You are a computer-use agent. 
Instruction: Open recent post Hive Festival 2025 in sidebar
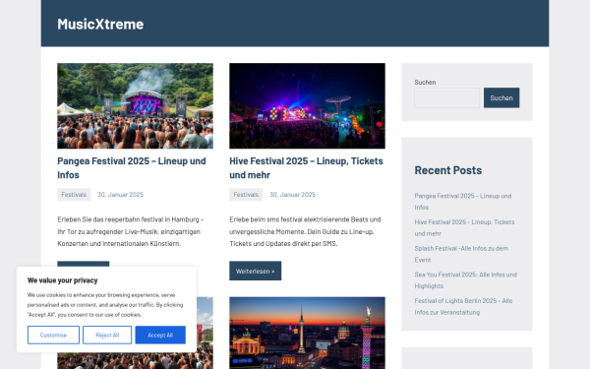tap(464, 228)
